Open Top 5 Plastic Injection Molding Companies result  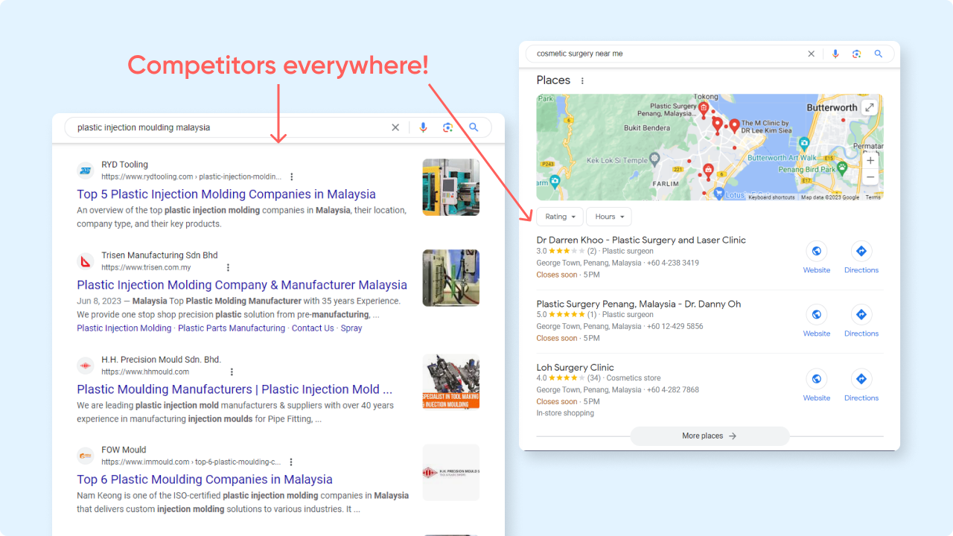226,194
